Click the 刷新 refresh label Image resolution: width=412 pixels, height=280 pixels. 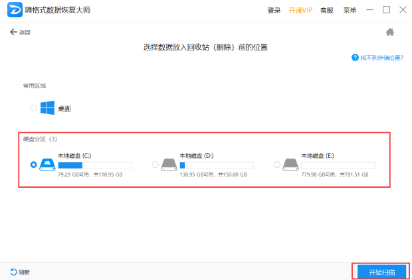(x=24, y=273)
